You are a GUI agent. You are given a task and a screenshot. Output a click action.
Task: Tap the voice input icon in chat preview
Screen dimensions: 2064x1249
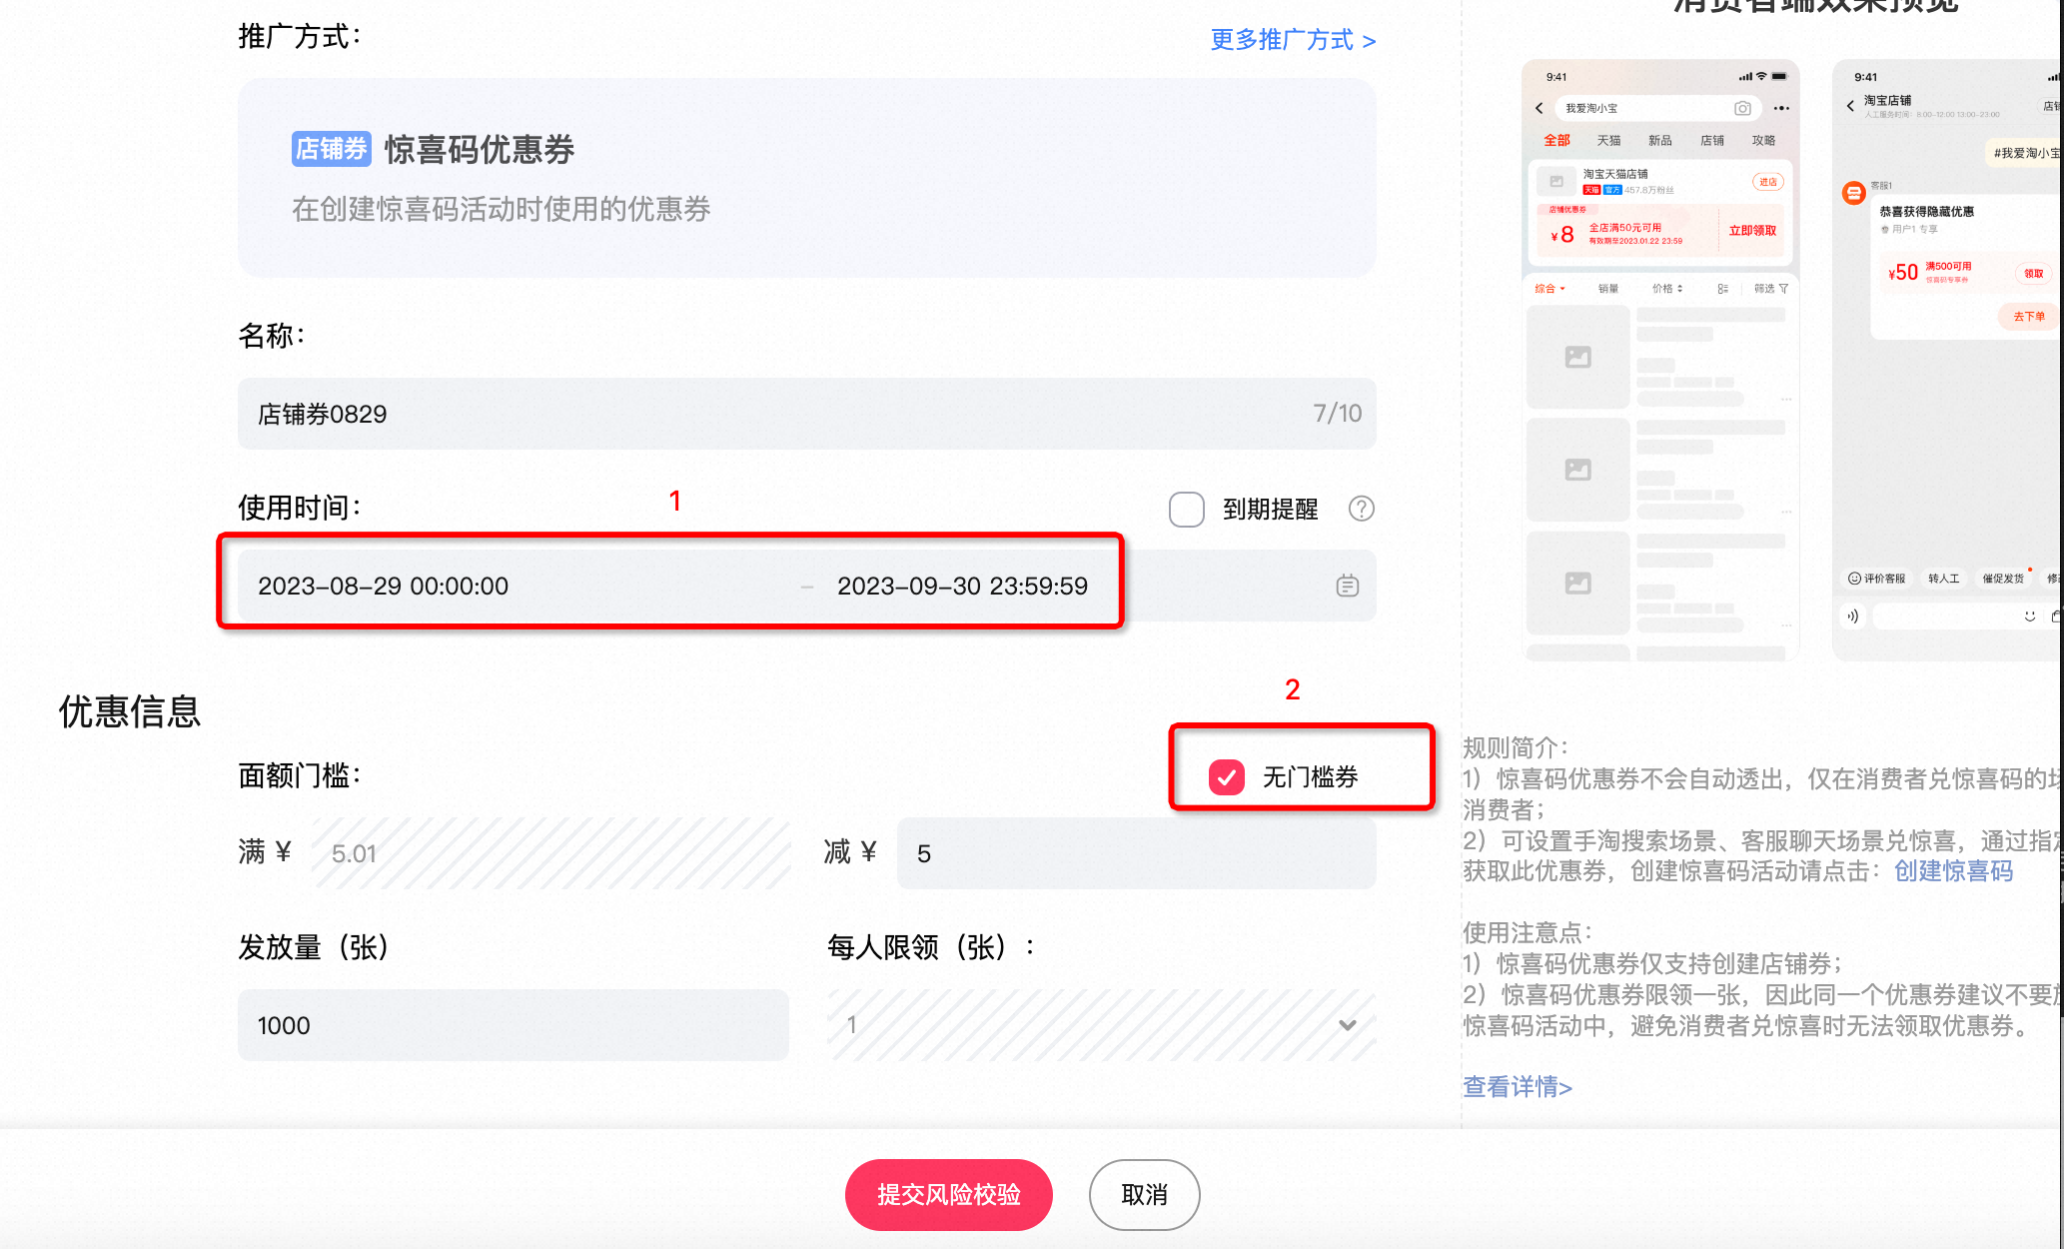coord(1852,616)
